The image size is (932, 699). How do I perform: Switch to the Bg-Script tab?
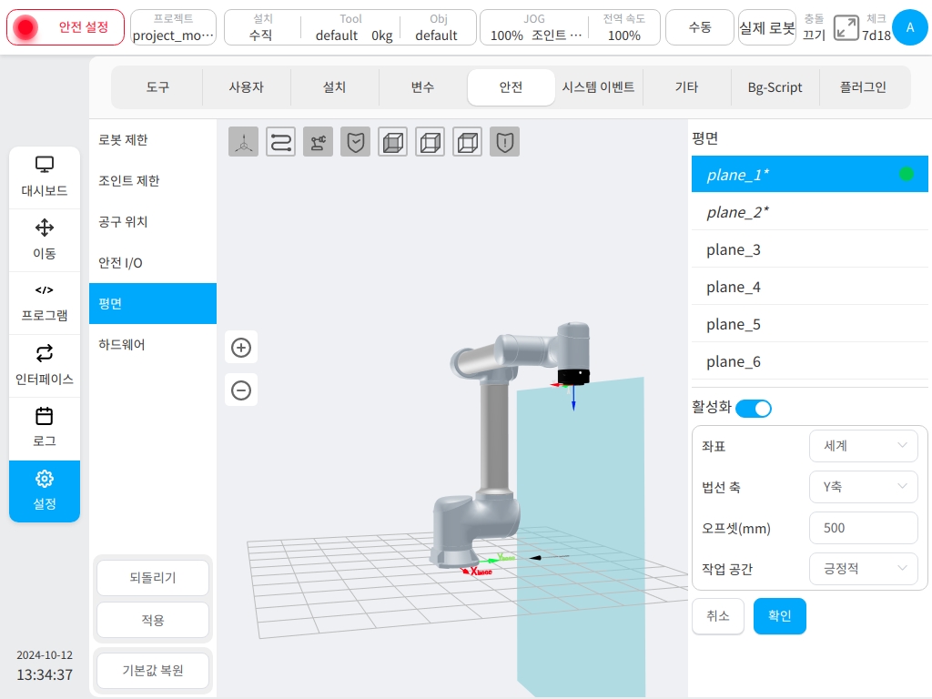(x=775, y=87)
